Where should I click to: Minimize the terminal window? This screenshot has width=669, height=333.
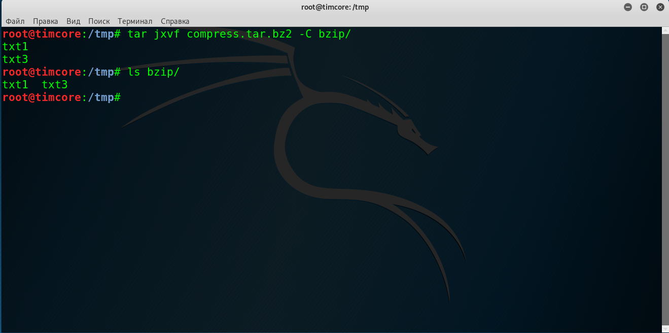coord(628,7)
